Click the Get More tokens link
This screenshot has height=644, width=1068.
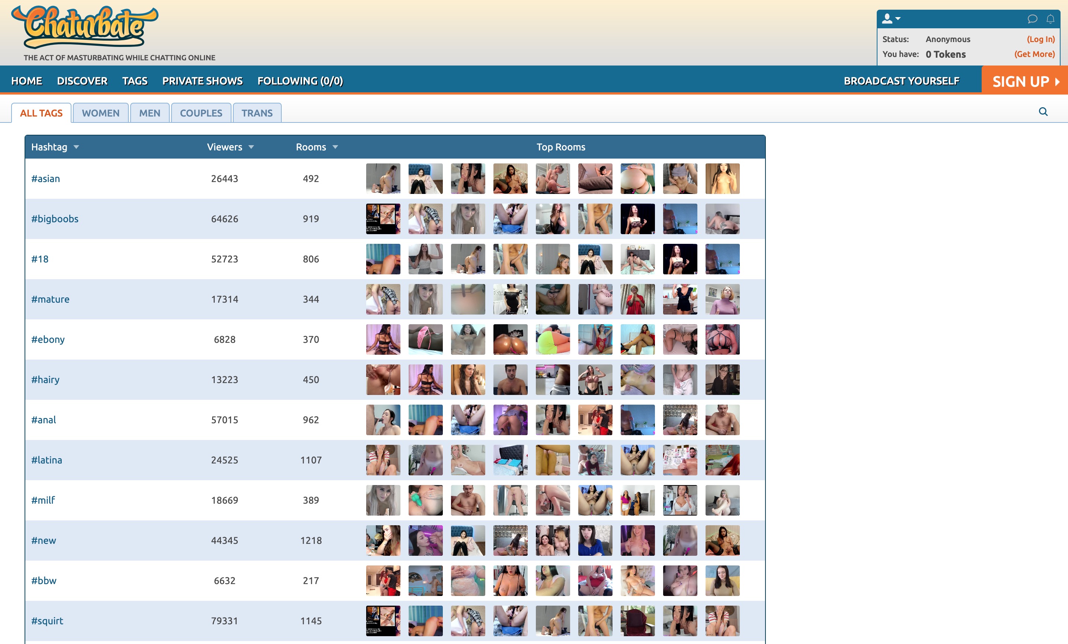[x=1034, y=54]
